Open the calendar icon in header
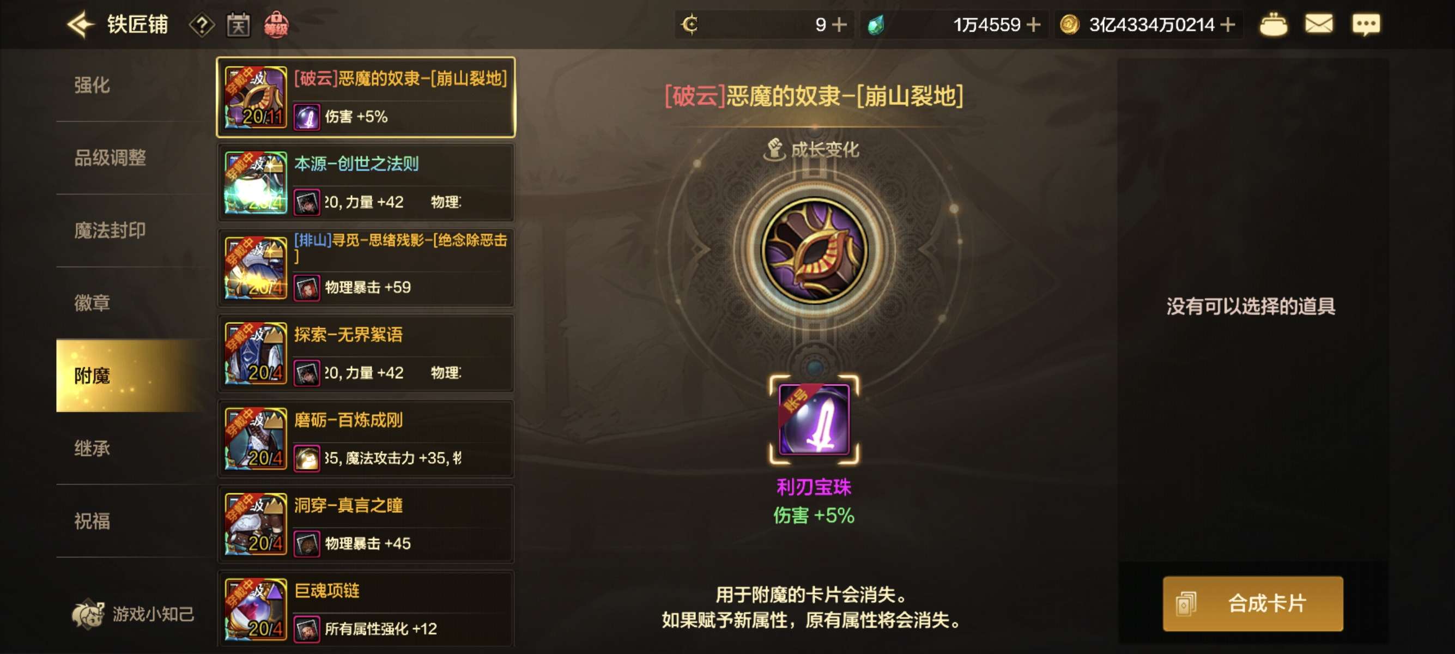 238,25
